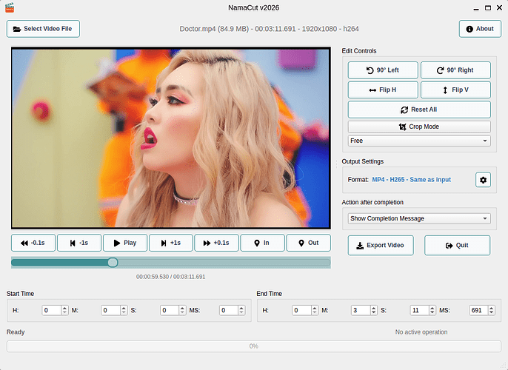The width and height of the screenshot is (508, 370).
Task: Click the Ready status label
Action: coord(16,332)
